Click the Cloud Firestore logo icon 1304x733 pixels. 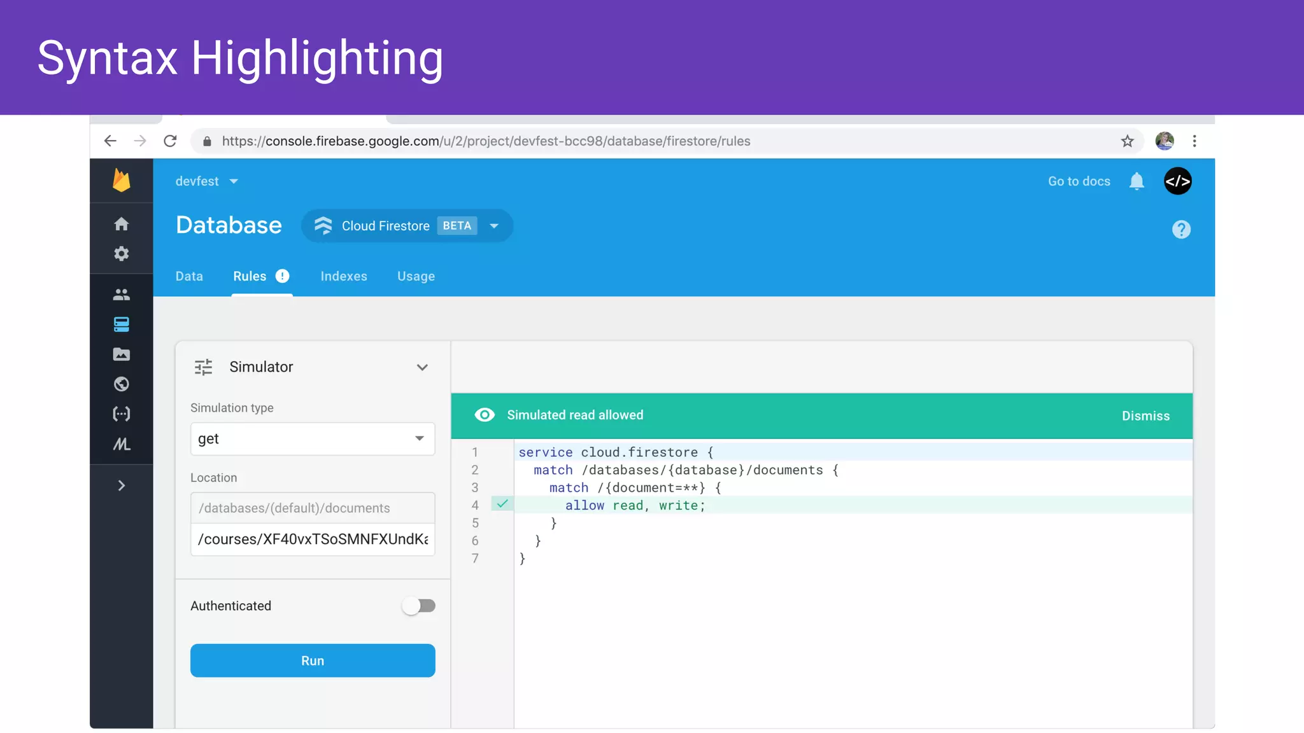pyautogui.click(x=323, y=226)
